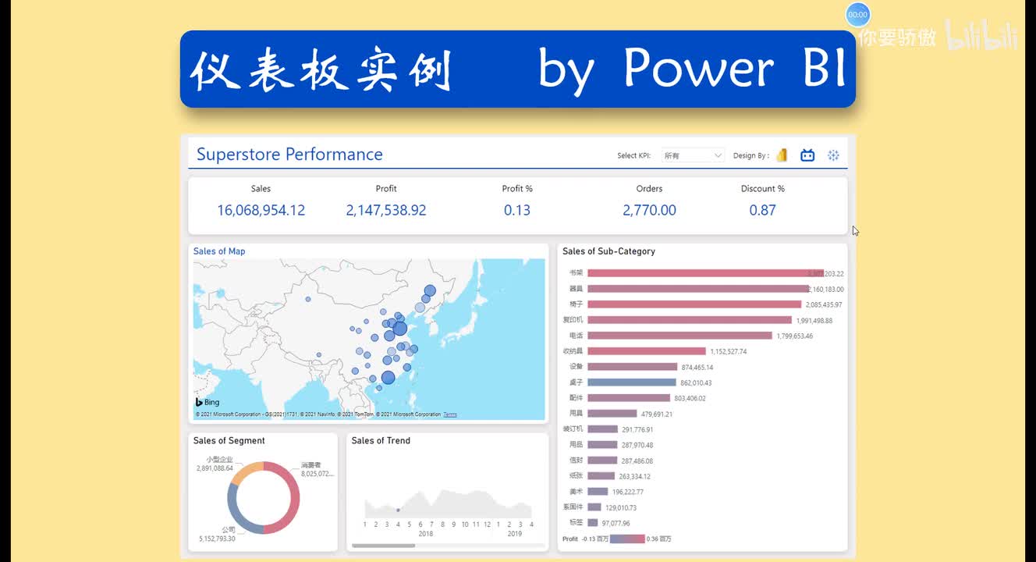
Task: Select the 书架 bar in Sub-Category chart
Action: (x=704, y=273)
